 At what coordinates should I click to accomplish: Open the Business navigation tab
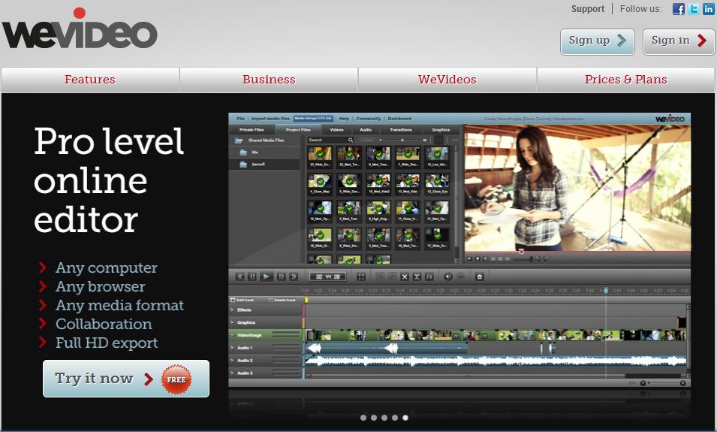[x=269, y=80]
